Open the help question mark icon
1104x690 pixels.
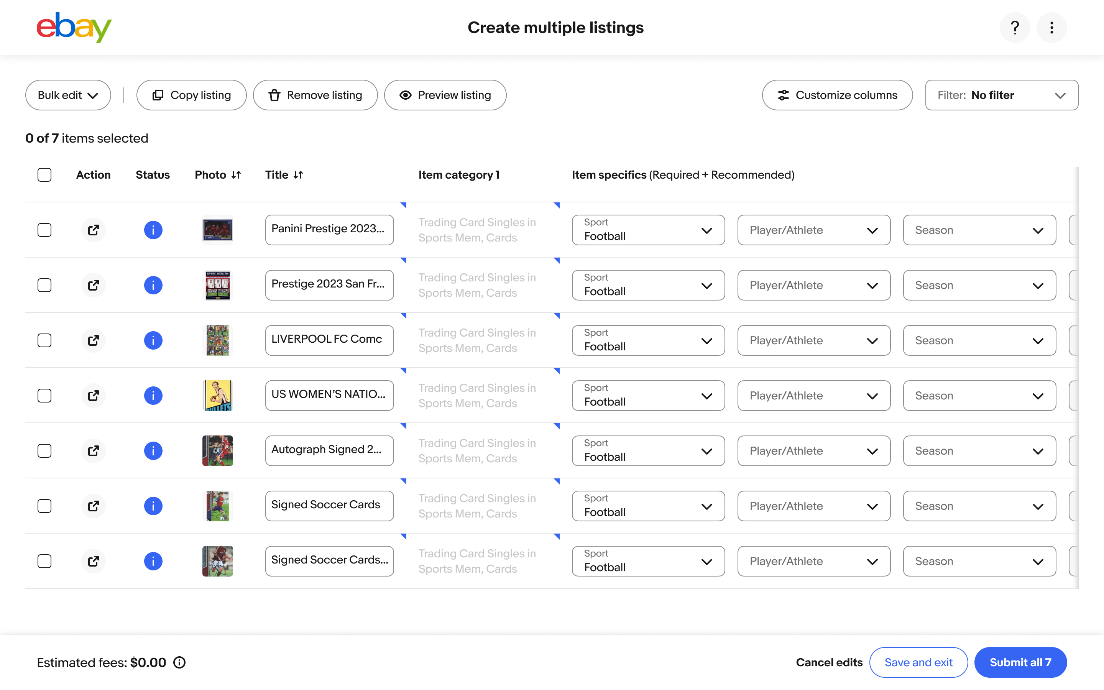coord(1015,27)
